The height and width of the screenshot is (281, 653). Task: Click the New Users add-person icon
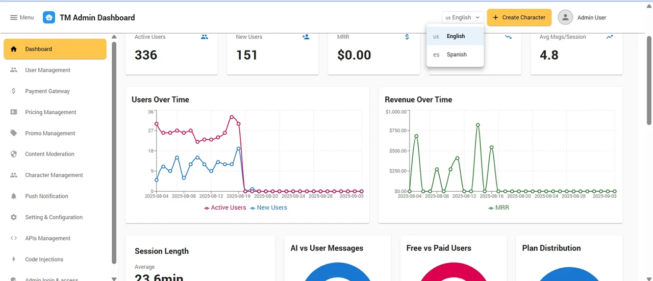(x=306, y=37)
